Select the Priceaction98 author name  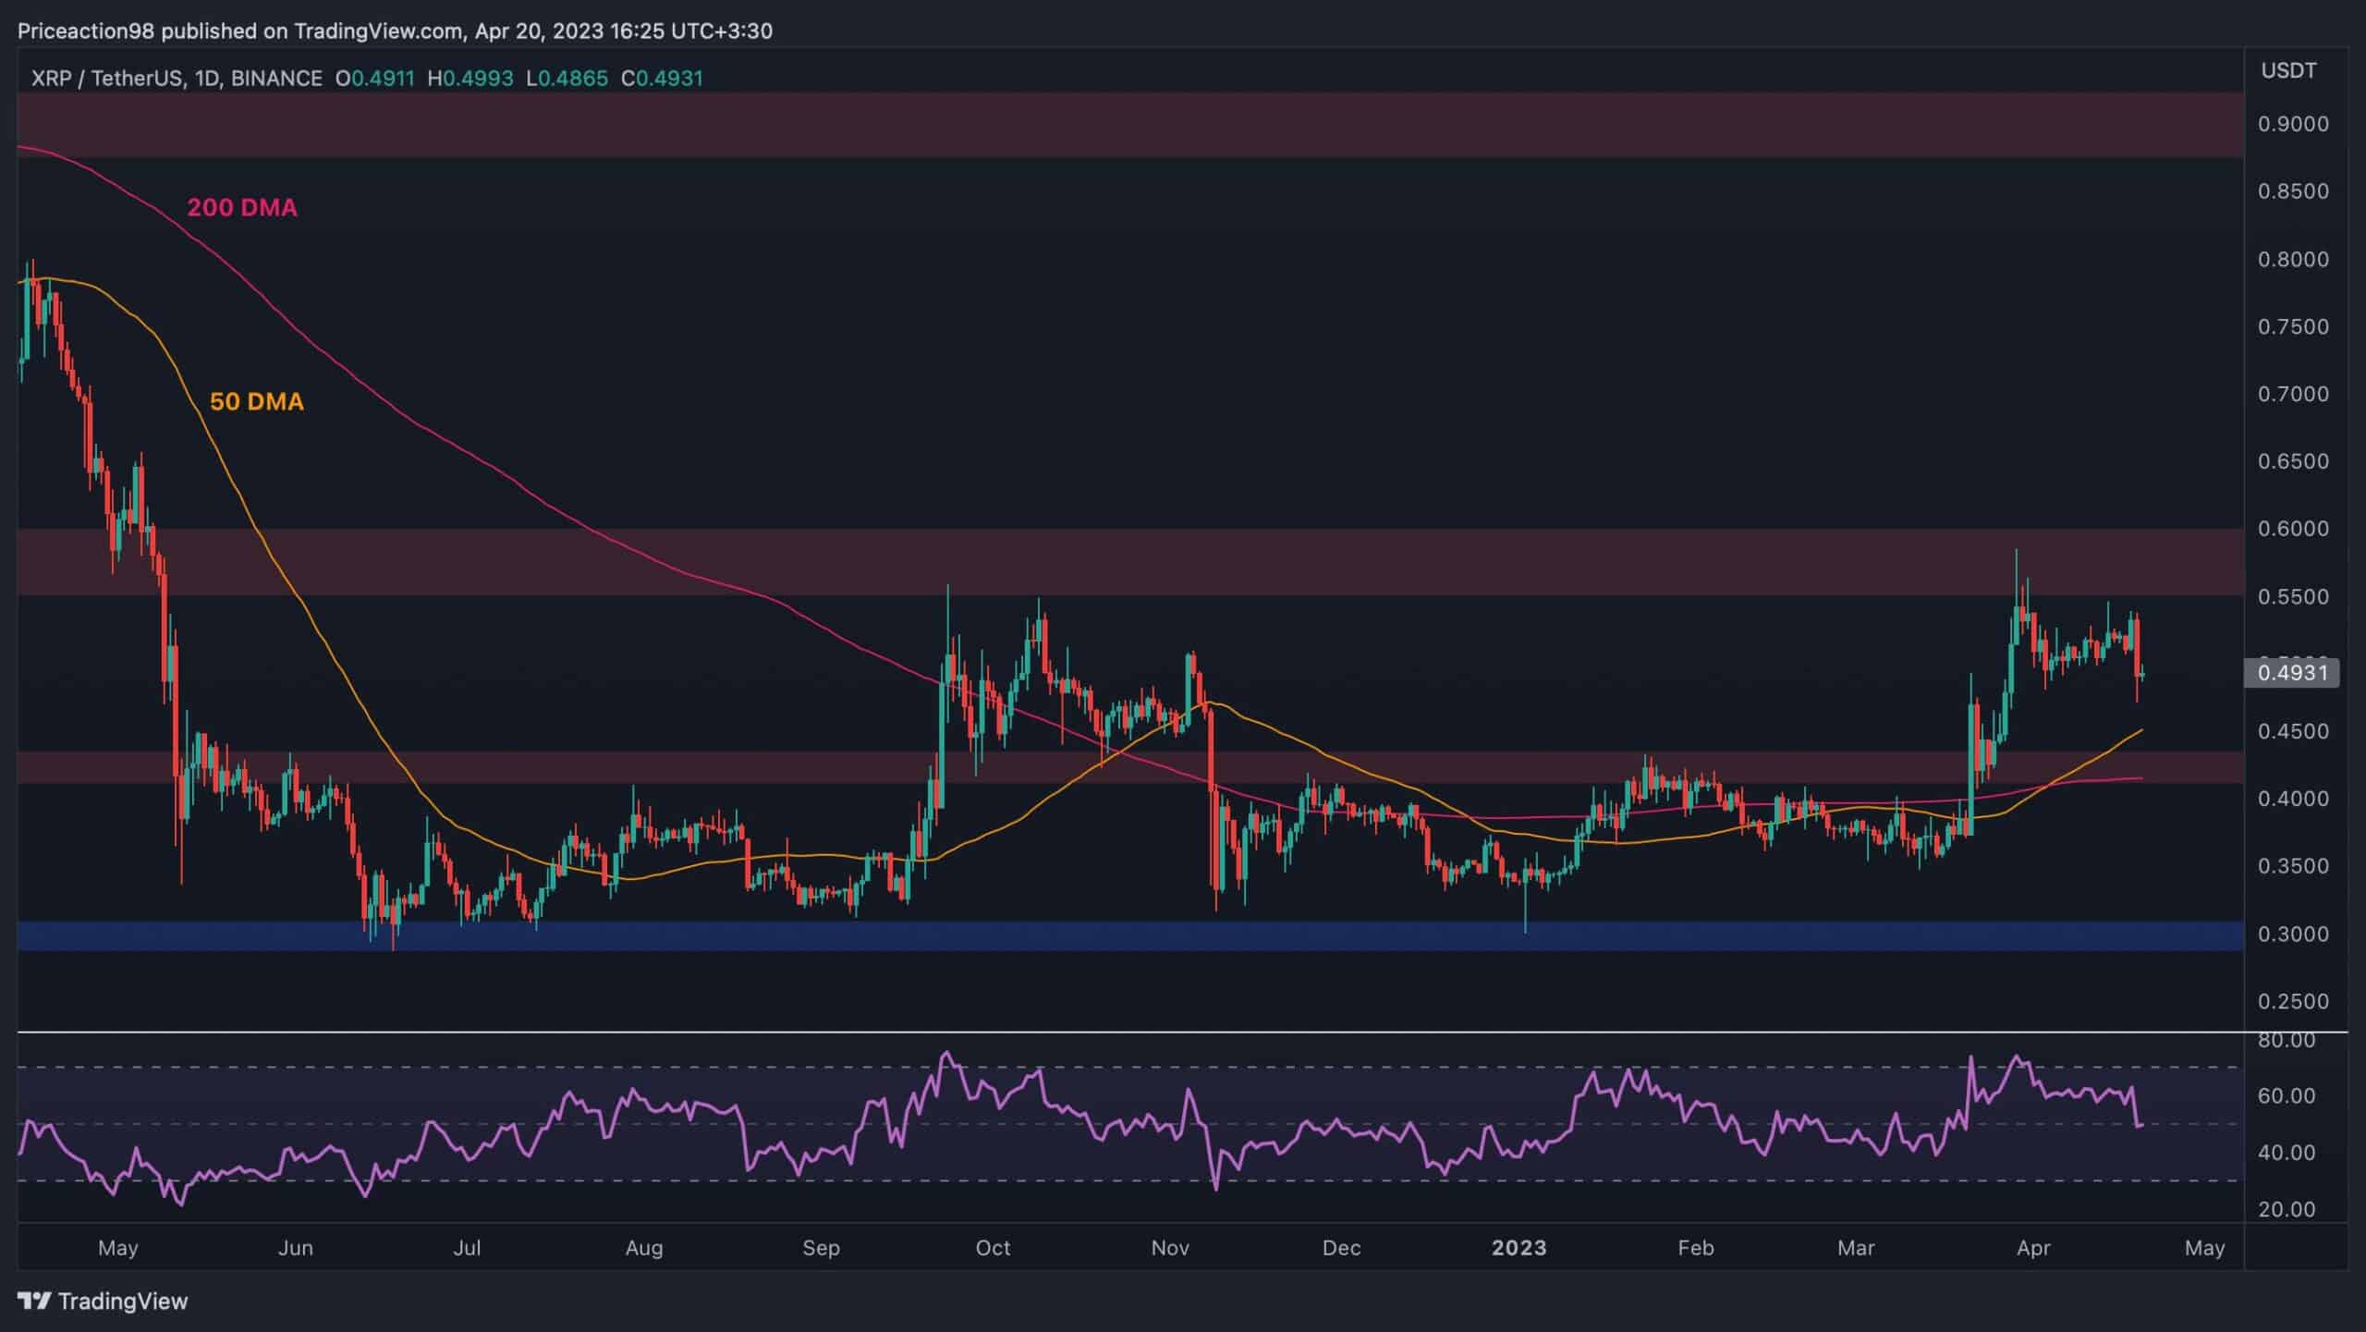coord(88,31)
